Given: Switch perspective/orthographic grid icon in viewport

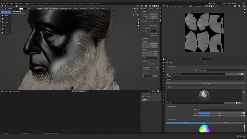Looking at the screenshot, I should click(x=138, y=29).
